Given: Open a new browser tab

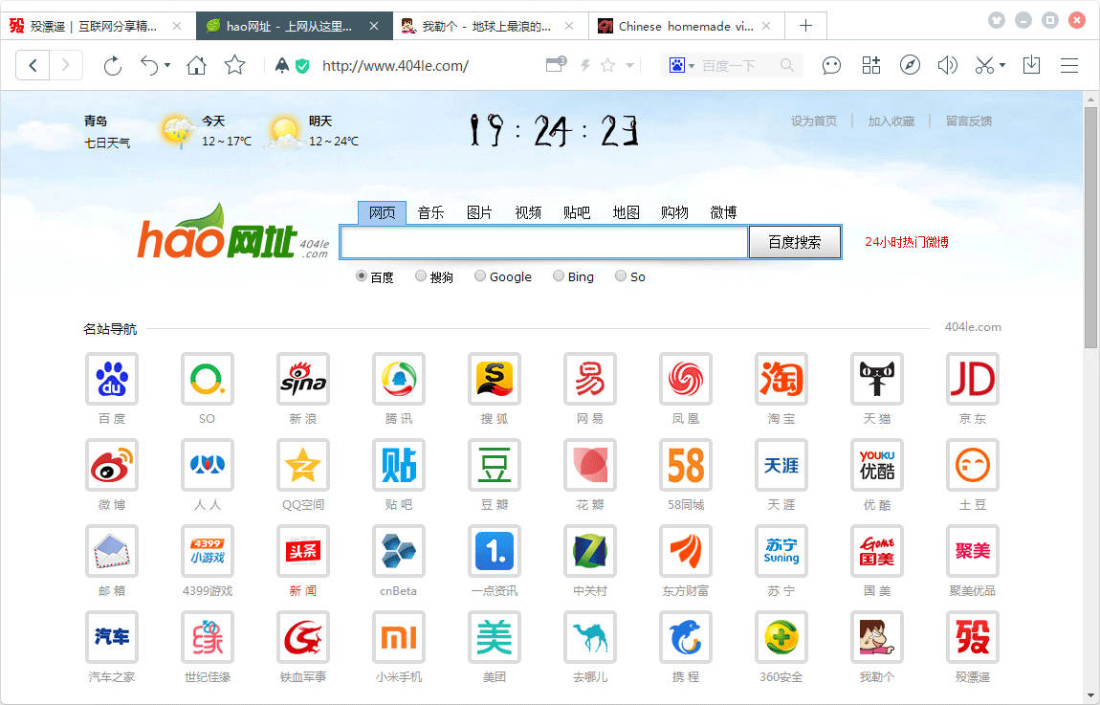Looking at the screenshot, I should coord(806,26).
